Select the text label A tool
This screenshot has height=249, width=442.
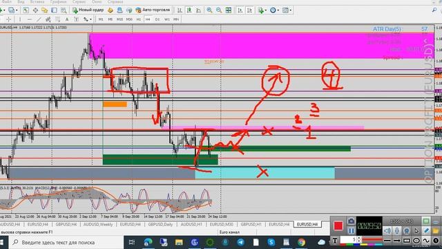tap(67, 19)
